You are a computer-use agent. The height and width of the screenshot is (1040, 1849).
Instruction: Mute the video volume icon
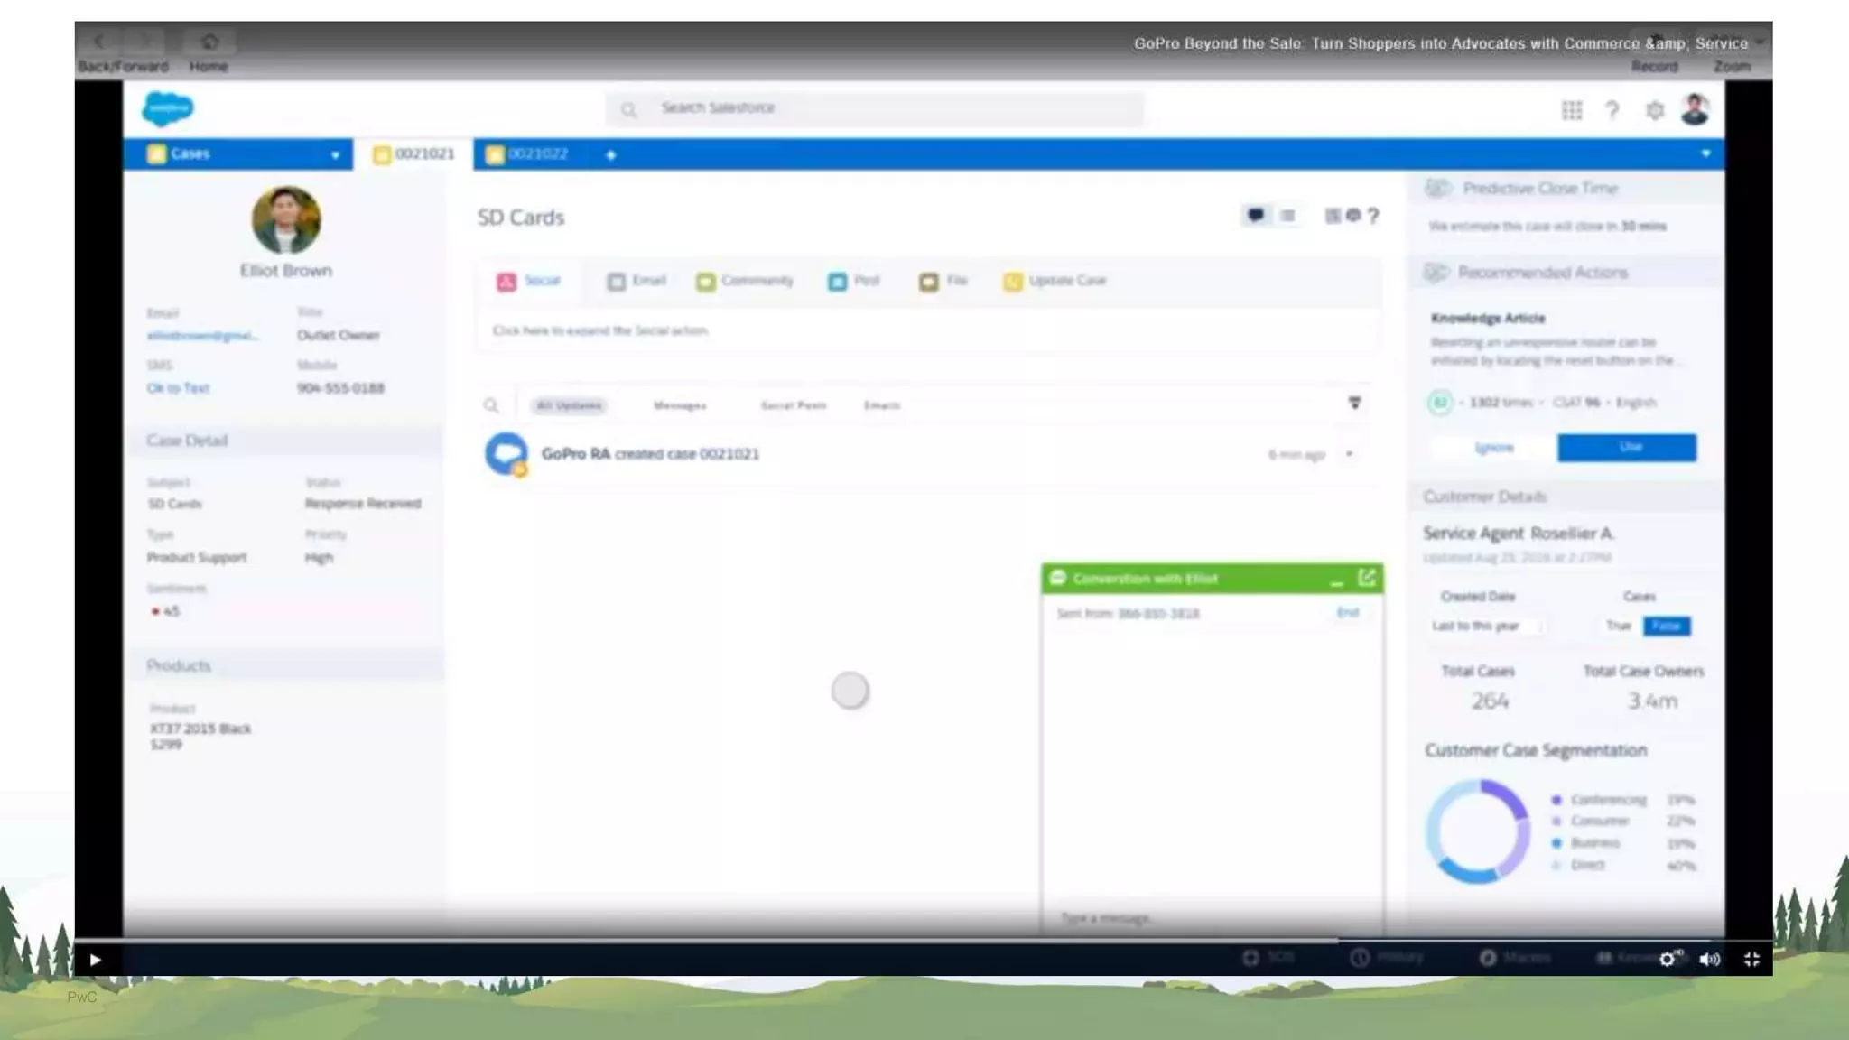pyautogui.click(x=1709, y=960)
